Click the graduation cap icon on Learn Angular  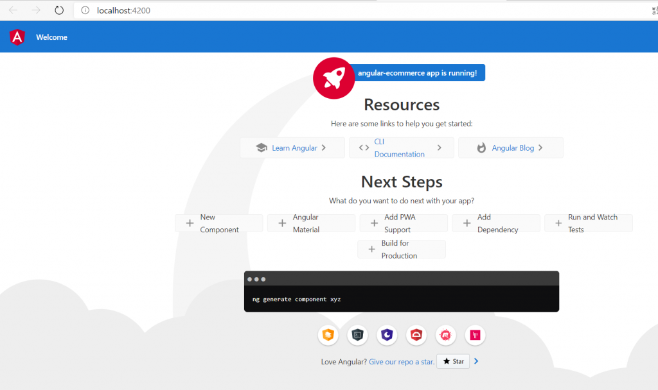click(262, 148)
